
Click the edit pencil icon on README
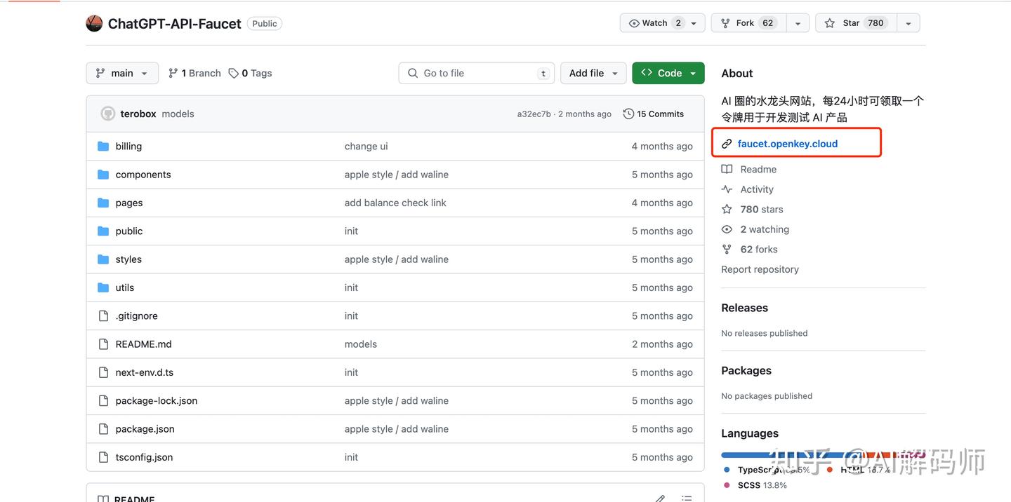coord(660,498)
